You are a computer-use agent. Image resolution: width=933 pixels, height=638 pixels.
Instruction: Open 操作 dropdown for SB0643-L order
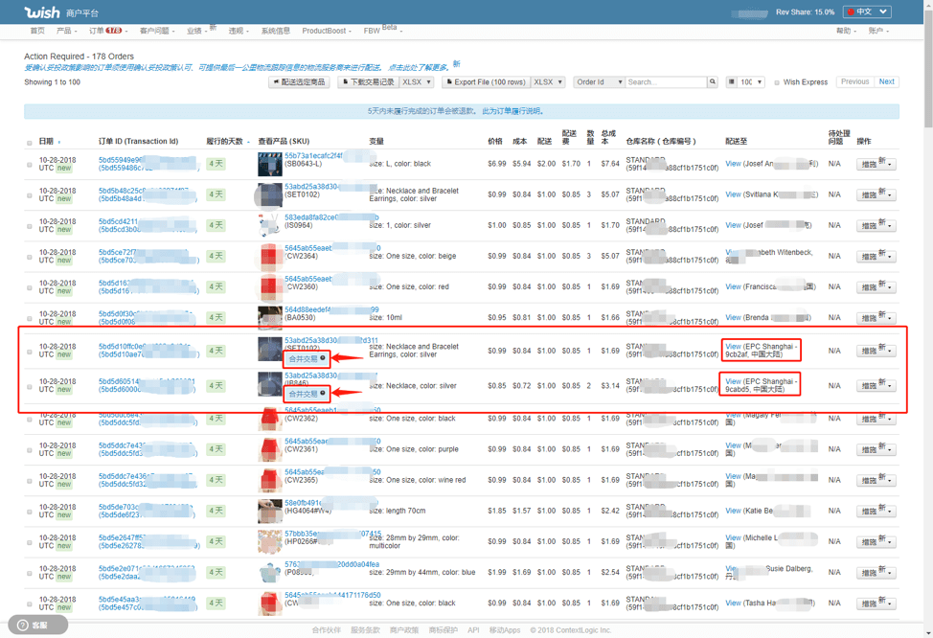pyautogui.click(x=876, y=164)
